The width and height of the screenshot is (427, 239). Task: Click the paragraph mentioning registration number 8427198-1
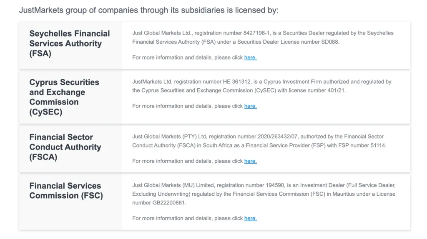[x=263, y=37]
